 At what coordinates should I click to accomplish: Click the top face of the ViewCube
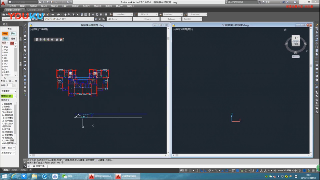pyautogui.click(x=296, y=38)
